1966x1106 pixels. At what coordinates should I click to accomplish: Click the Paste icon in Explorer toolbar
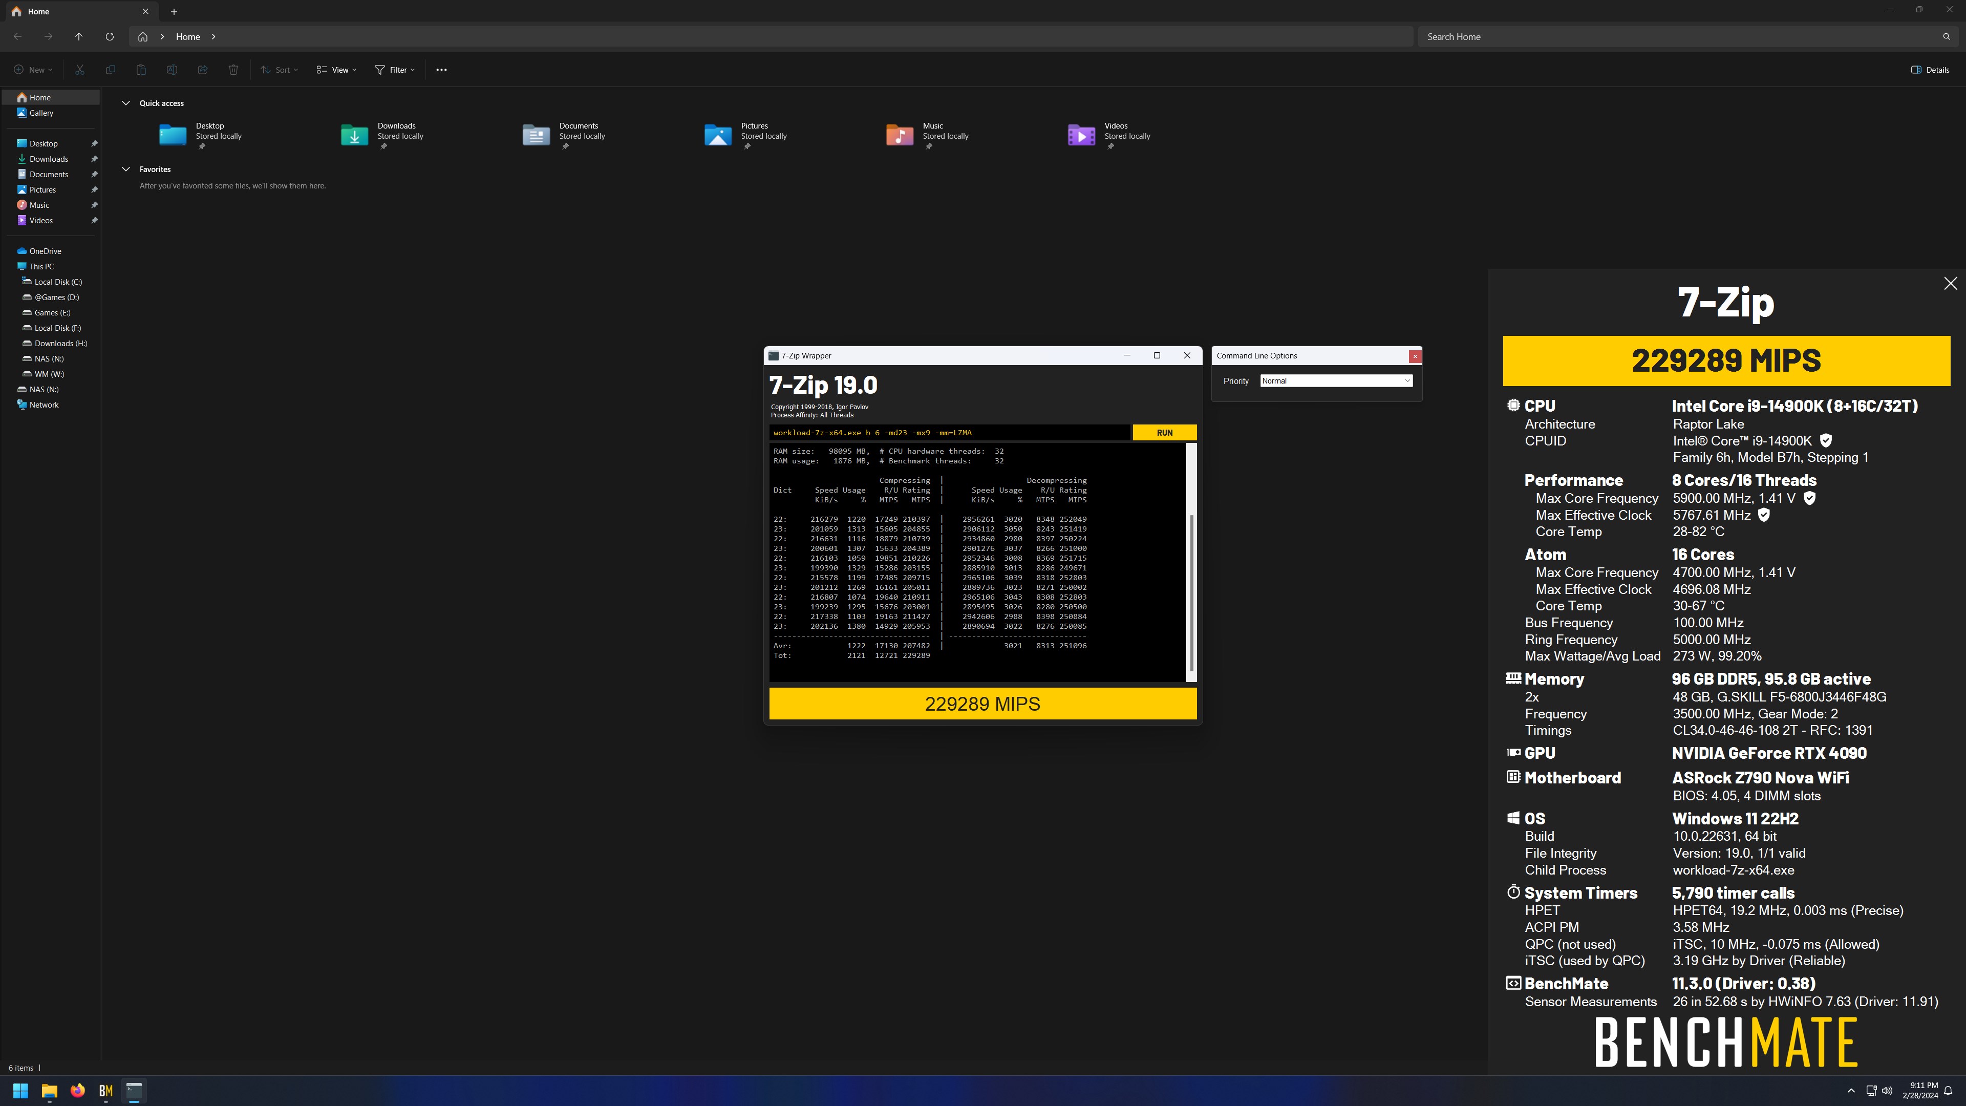pyautogui.click(x=141, y=70)
